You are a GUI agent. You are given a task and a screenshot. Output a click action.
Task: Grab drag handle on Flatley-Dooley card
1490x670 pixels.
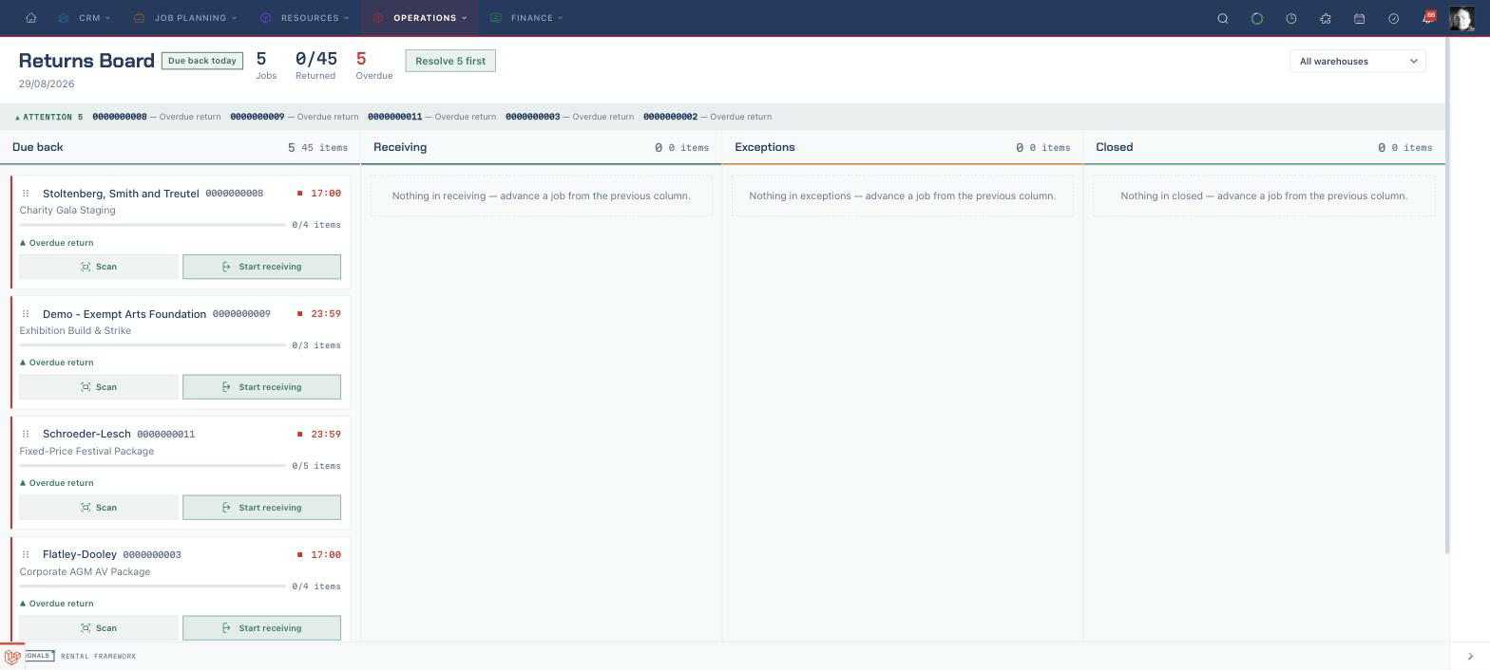coord(26,555)
